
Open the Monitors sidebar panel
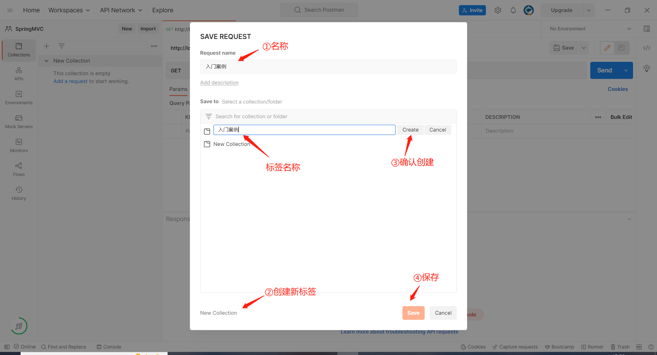click(x=19, y=146)
